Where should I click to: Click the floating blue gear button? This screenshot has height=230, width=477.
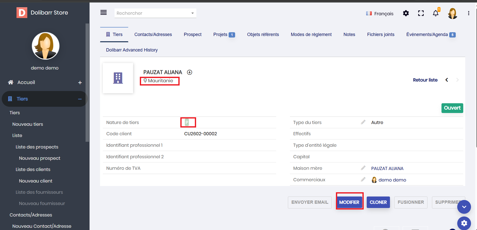pyautogui.click(x=464, y=223)
